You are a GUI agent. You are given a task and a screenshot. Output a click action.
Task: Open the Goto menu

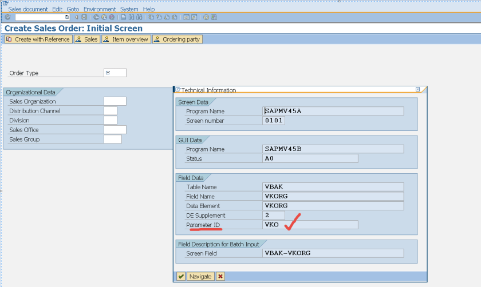[72, 9]
